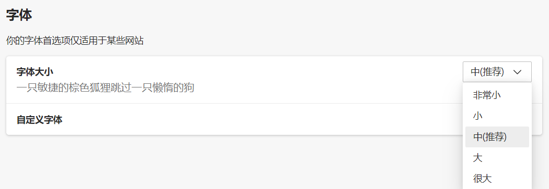Viewport: 549px width, 189px height.
Task: Click the 中(推荐) text inside the combo box
Action: (487, 72)
